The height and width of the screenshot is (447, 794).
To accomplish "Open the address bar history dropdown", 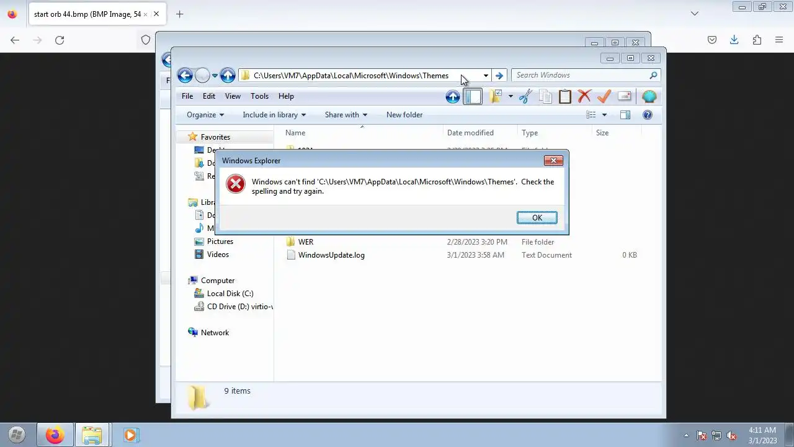I will (486, 76).
